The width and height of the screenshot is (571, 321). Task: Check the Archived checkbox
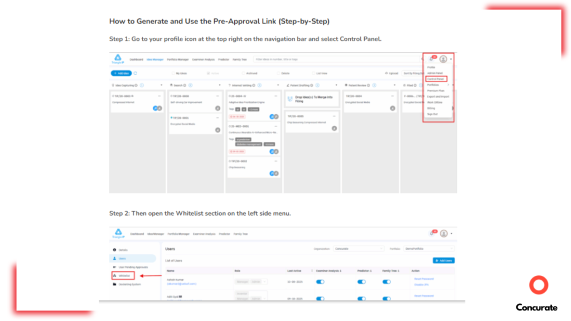(244, 72)
